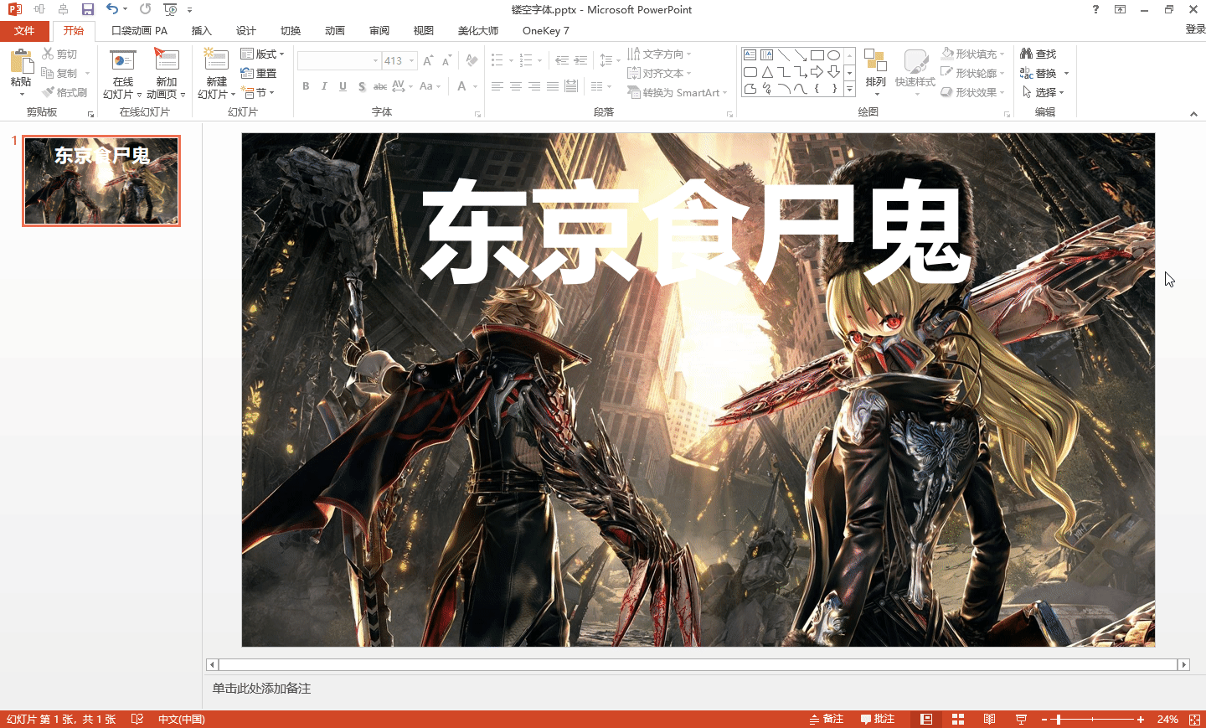Select the right arrow shape
Screen dimensions: 1206x728
817,72
